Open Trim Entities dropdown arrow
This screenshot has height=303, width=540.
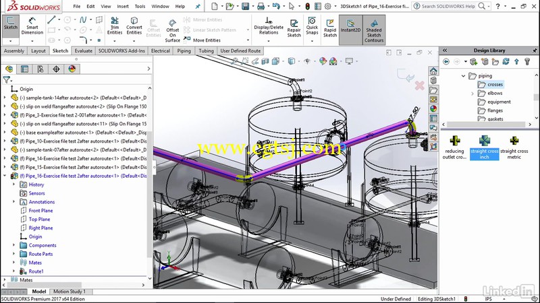[x=115, y=41]
